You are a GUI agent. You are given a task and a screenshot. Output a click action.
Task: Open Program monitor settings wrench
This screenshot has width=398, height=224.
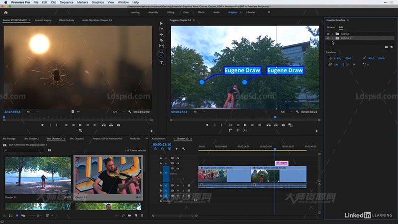pos(297,112)
